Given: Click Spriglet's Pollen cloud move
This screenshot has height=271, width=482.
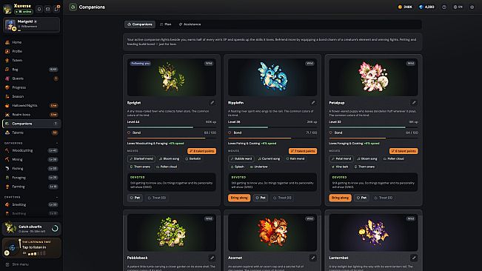Looking at the screenshot, I should pyautogui.click(x=167, y=167).
